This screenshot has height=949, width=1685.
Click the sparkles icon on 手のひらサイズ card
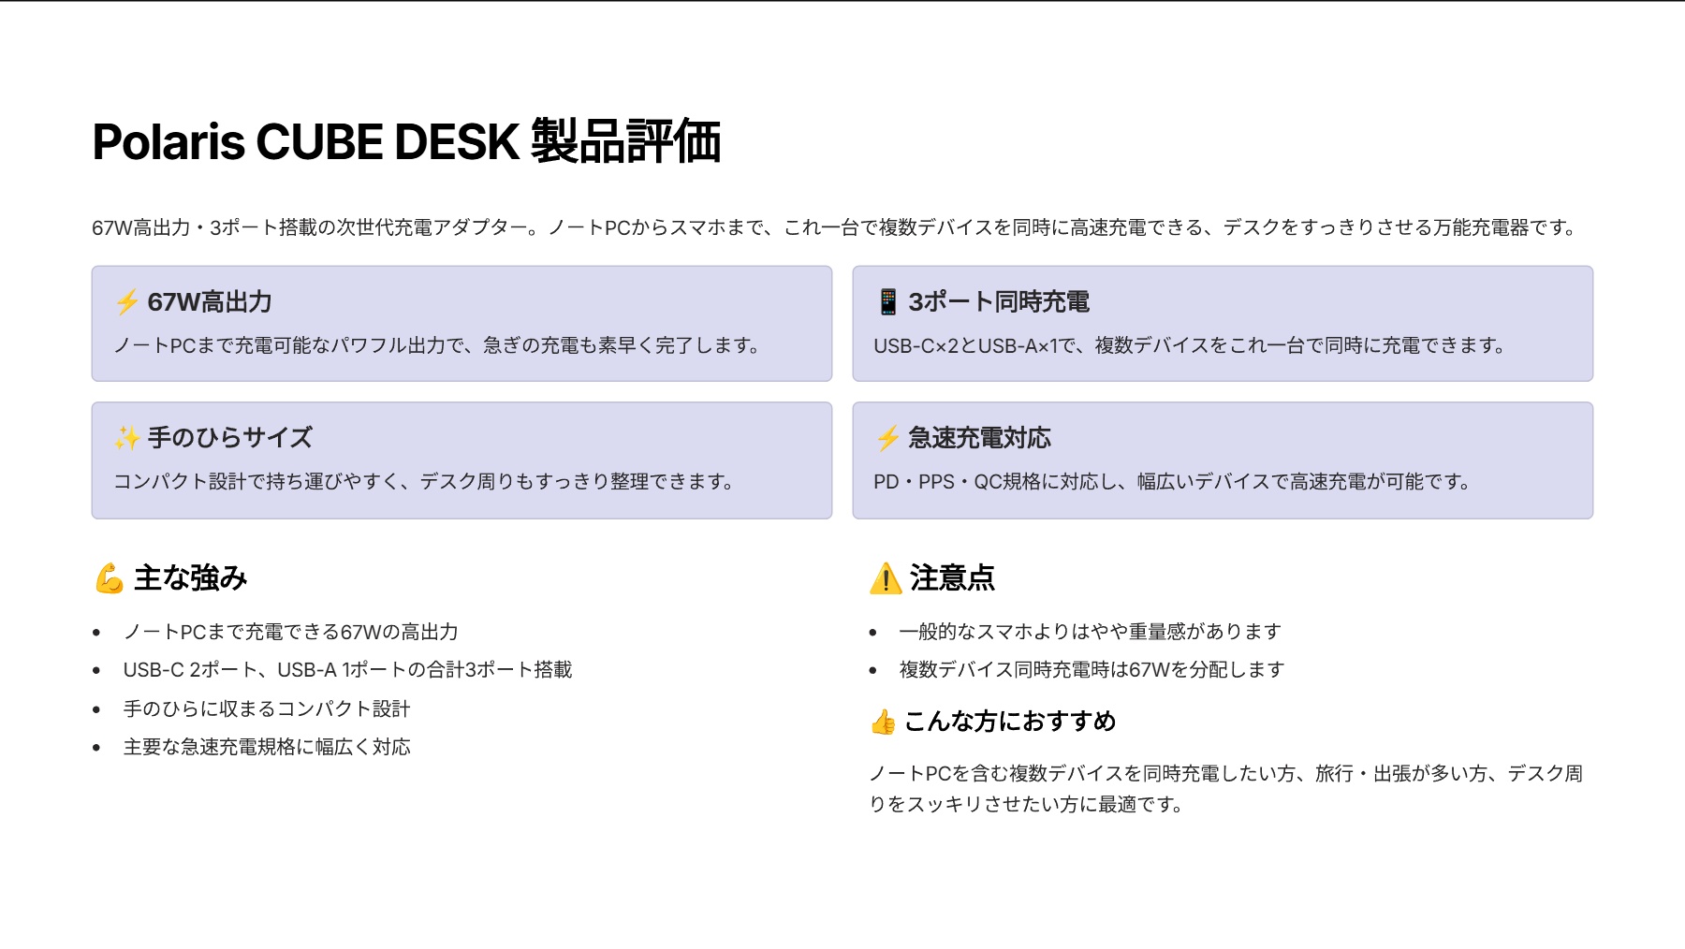click(127, 436)
